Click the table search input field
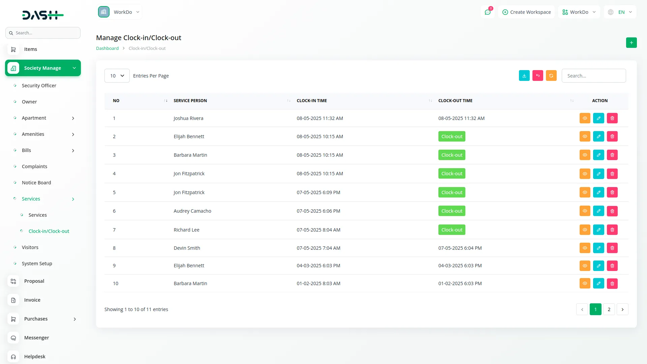Screen dimensions: 647x364 (593, 76)
